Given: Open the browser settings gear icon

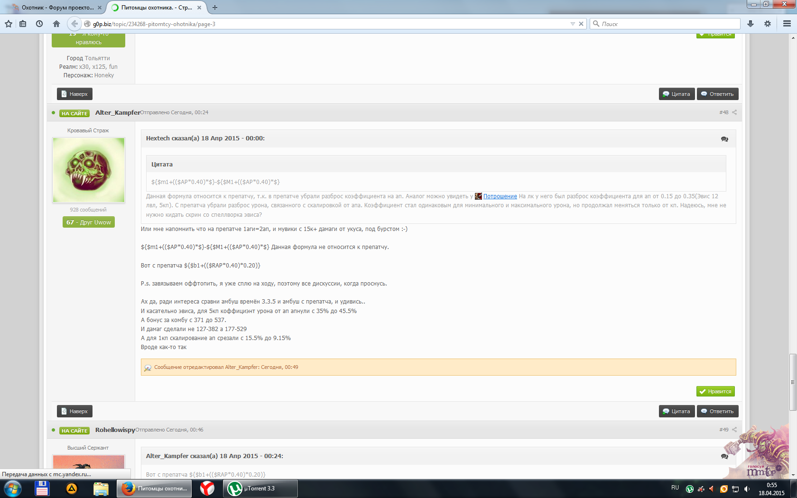Looking at the screenshot, I should [x=768, y=24].
